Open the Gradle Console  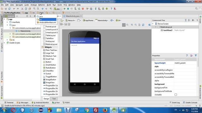(190, 103)
